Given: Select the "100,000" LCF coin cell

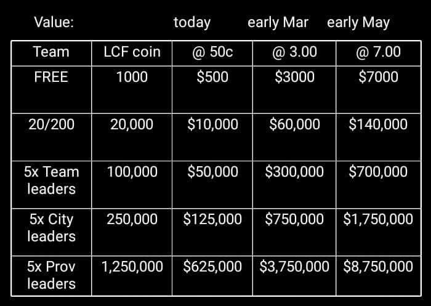Looking at the screenshot, I should click(132, 172).
